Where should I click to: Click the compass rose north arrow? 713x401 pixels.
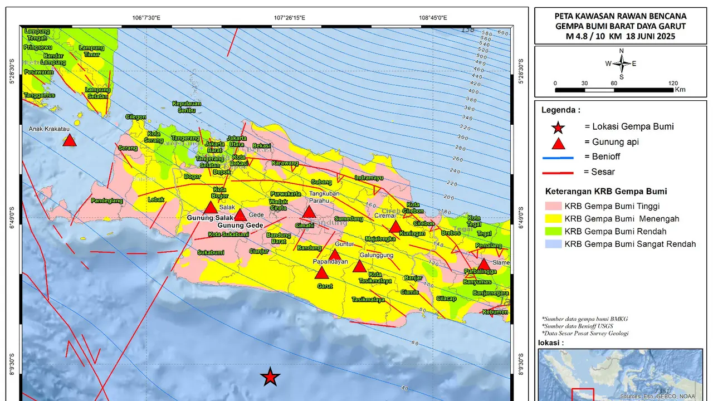(622, 63)
